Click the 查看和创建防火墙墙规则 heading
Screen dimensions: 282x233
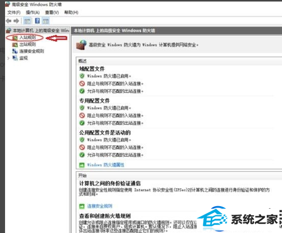click(105, 216)
